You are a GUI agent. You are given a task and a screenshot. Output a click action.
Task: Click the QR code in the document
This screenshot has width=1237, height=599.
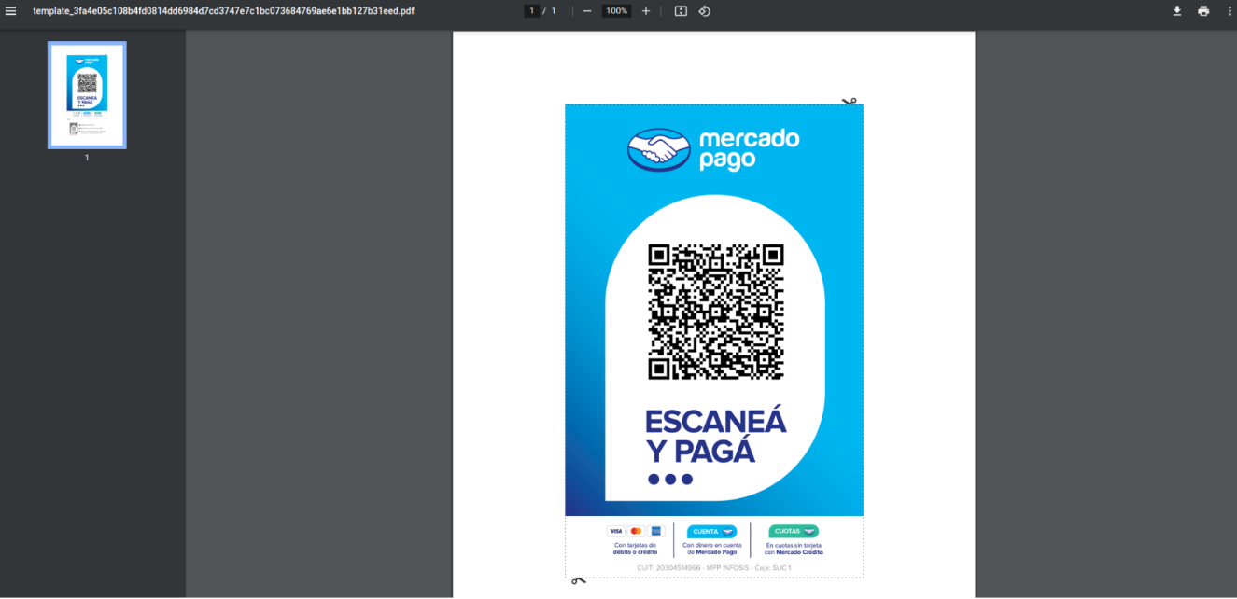pyautogui.click(x=716, y=312)
